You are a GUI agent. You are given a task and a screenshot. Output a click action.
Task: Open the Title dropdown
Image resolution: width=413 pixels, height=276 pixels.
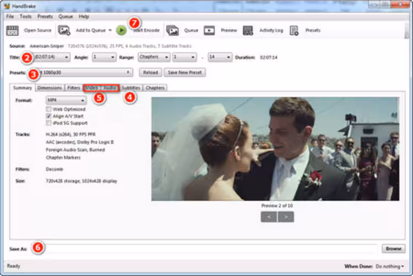pyautogui.click(x=52, y=57)
